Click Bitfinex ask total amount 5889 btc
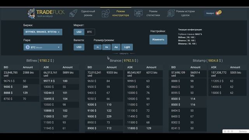Image resolution: width=249 pixels, height=140 pixels. coord(68,73)
